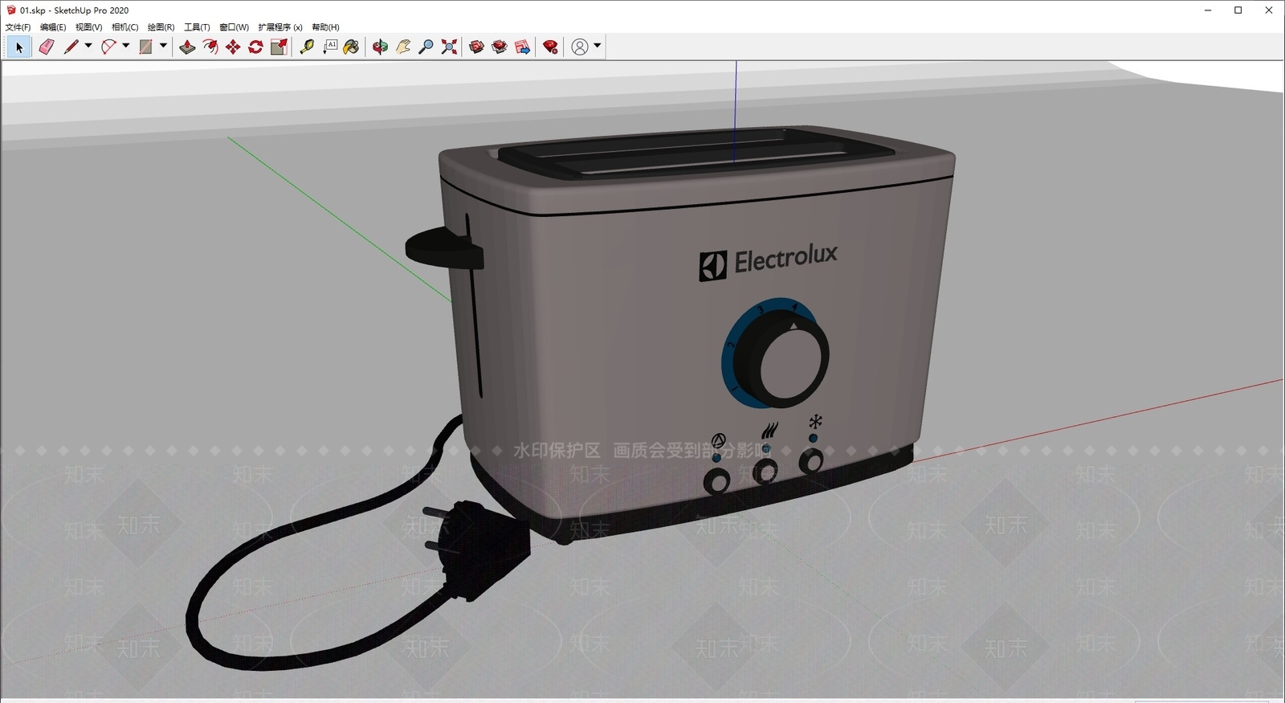Open the 帮助(H) menu
This screenshot has height=703, width=1285.
(325, 27)
